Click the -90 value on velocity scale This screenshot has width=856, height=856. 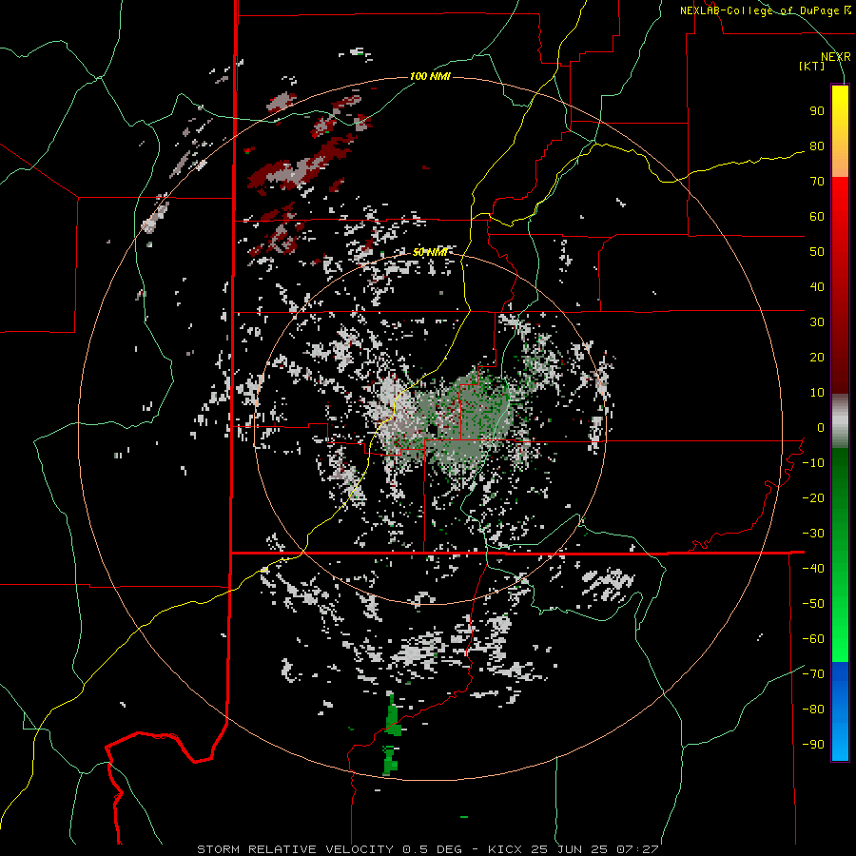(813, 745)
